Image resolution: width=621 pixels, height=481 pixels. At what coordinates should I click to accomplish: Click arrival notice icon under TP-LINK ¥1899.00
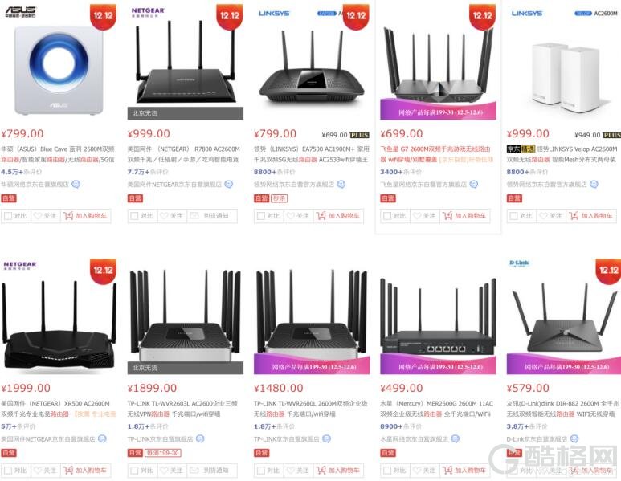click(194, 471)
